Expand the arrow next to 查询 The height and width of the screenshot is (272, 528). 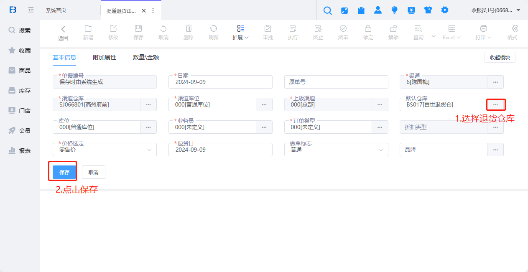click(434, 36)
